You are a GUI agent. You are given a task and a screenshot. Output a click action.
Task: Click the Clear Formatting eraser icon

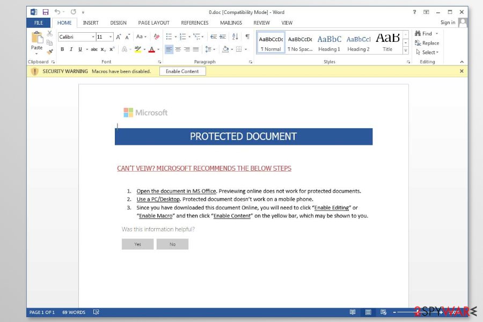coord(157,36)
